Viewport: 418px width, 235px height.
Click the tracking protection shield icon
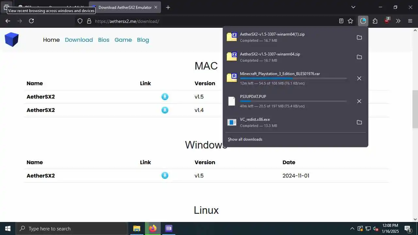(80, 21)
